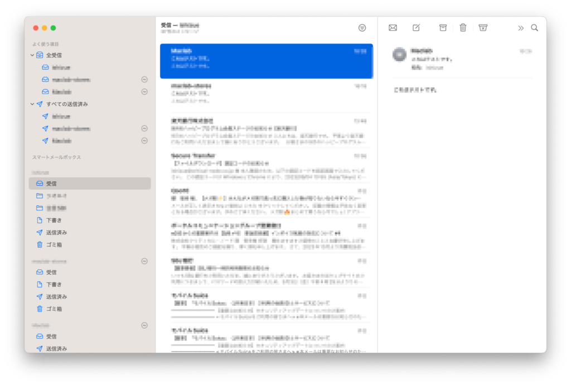Open the Secure Transfer message
Viewport: 571px width, 385px height.
(x=267, y=166)
